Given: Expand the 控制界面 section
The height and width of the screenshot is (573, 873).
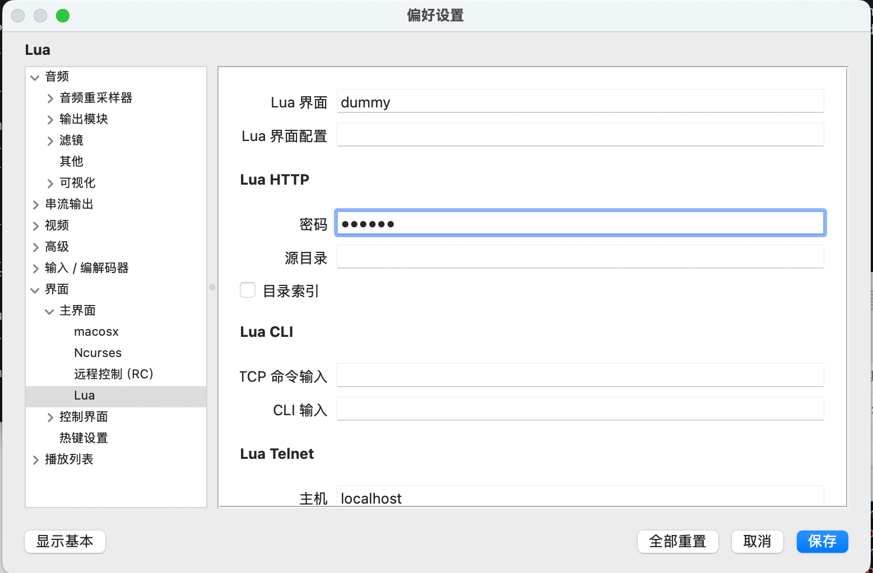Looking at the screenshot, I should (x=50, y=417).
